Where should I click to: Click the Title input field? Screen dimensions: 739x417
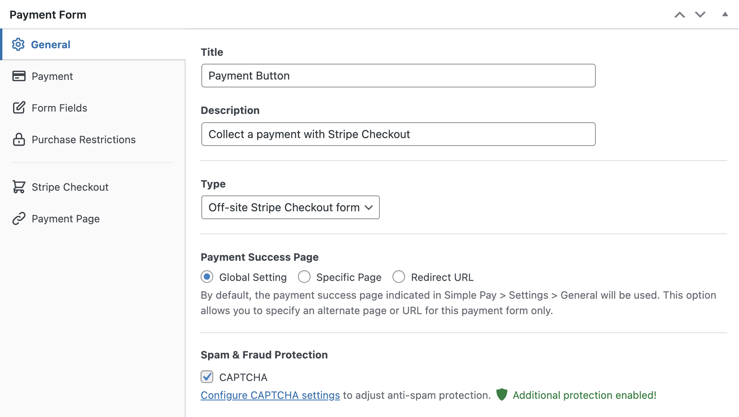(x=398, y=75)
